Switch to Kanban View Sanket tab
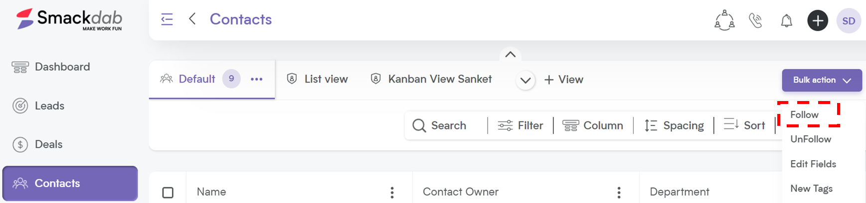The width and height of the screenshot is (866, 203). tap(431, 79)
